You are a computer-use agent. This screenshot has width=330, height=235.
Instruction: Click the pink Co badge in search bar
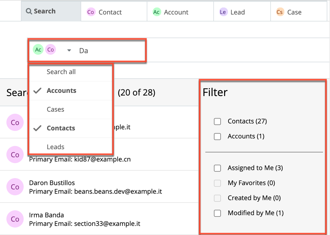[x=51, y=50]
